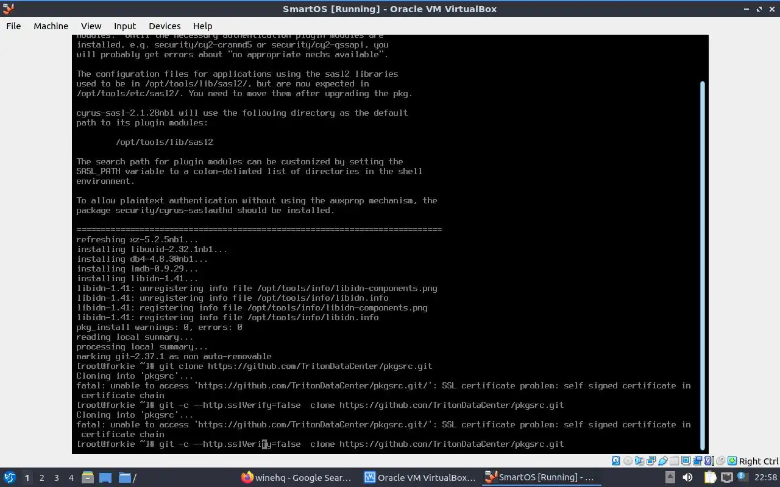Open the desktop start menu launcher
The width and height of the screenshot is (780, 487).
click(10, 477)
